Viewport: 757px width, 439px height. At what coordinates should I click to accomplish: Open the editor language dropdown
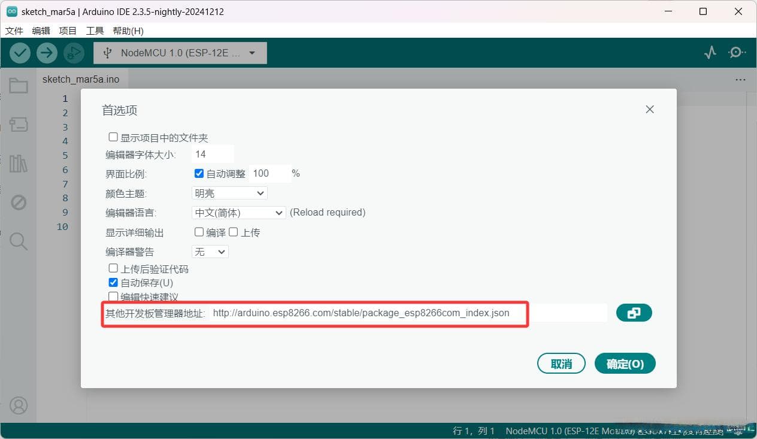239,213
